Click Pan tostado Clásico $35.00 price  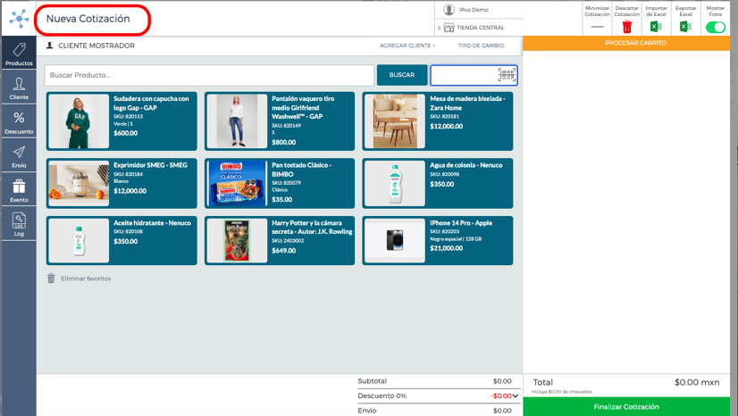282,199
